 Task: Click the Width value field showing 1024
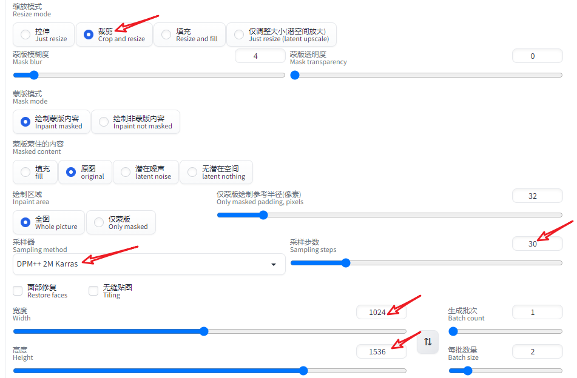pos(382,312)
